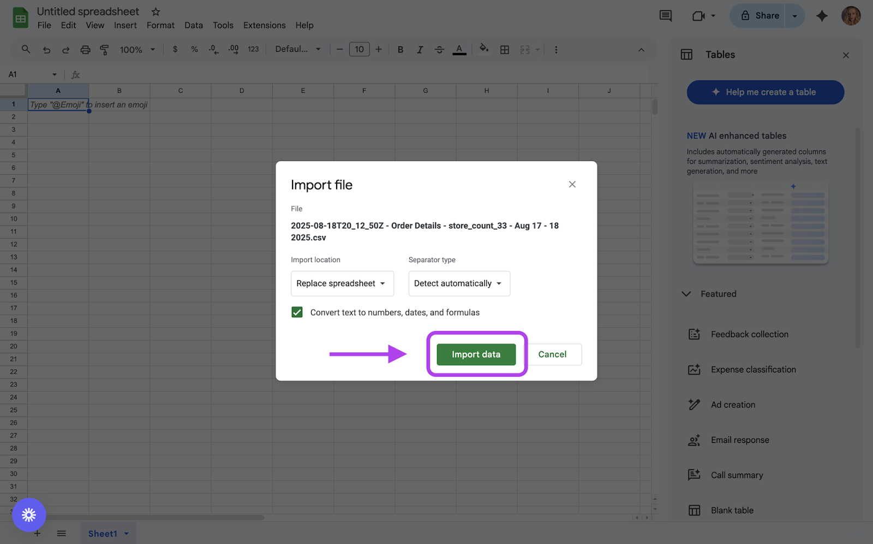Click the Import data button
The height and width of the screenshot is (544, 873).
476,354
